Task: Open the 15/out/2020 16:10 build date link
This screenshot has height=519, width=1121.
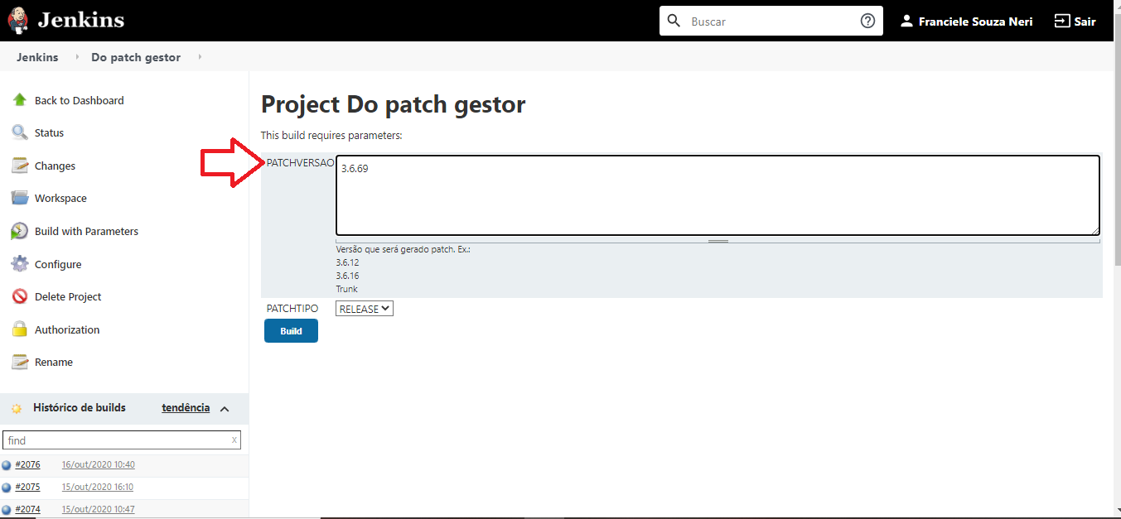Action: [97, 487]
